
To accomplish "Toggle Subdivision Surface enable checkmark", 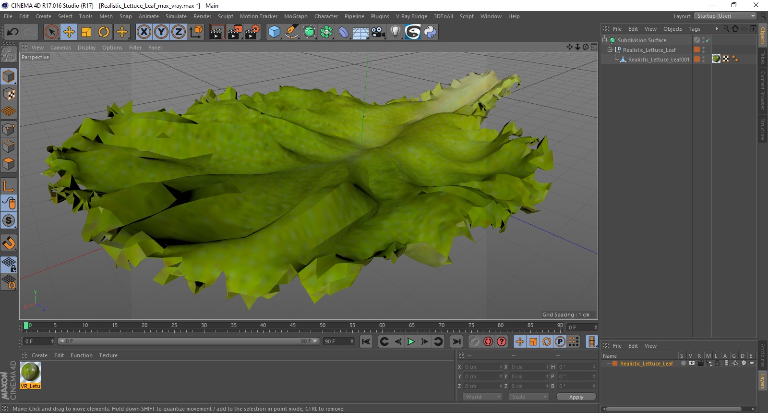I will tap(708, 40).
